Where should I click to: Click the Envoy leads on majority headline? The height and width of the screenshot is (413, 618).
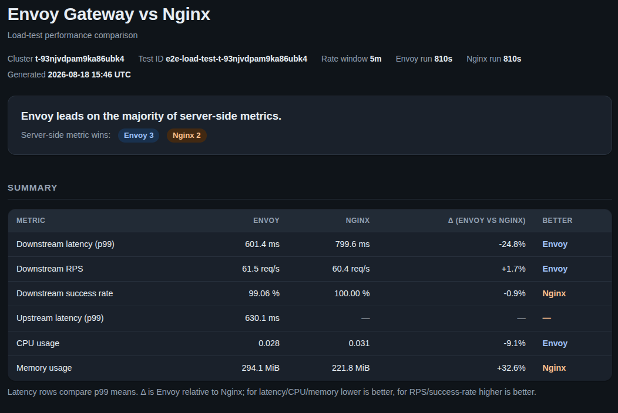(x=151, y=116)
